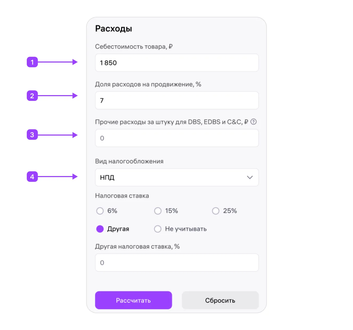The width and height of the screenshot is (353, 330).
Task: Choose the 15% tax rate option
Action: (158, 211)
